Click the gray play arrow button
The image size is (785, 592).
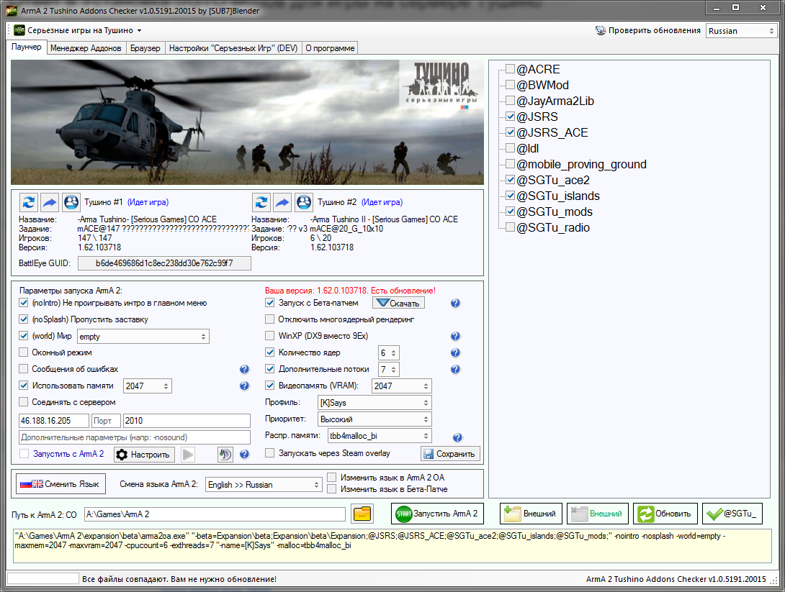[188, 454]
